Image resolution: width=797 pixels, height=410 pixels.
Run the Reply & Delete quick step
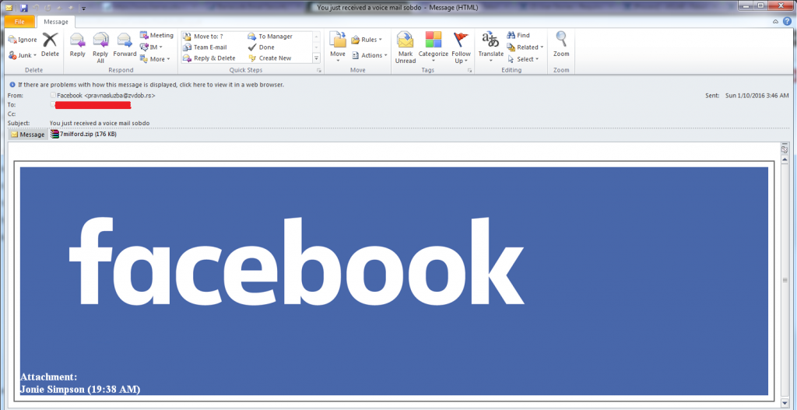point(209,58)
